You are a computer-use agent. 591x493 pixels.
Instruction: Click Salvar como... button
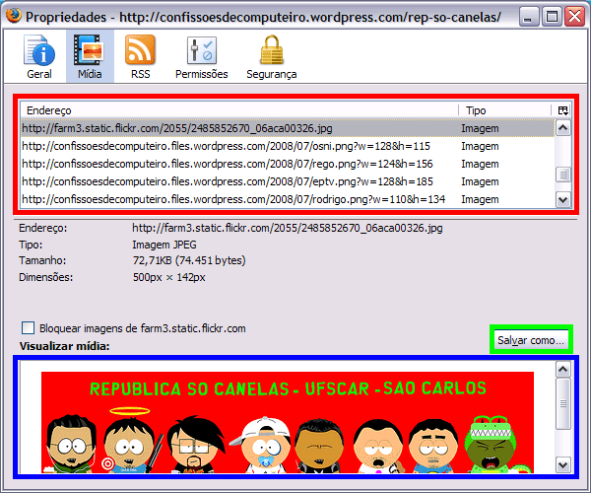531,340
